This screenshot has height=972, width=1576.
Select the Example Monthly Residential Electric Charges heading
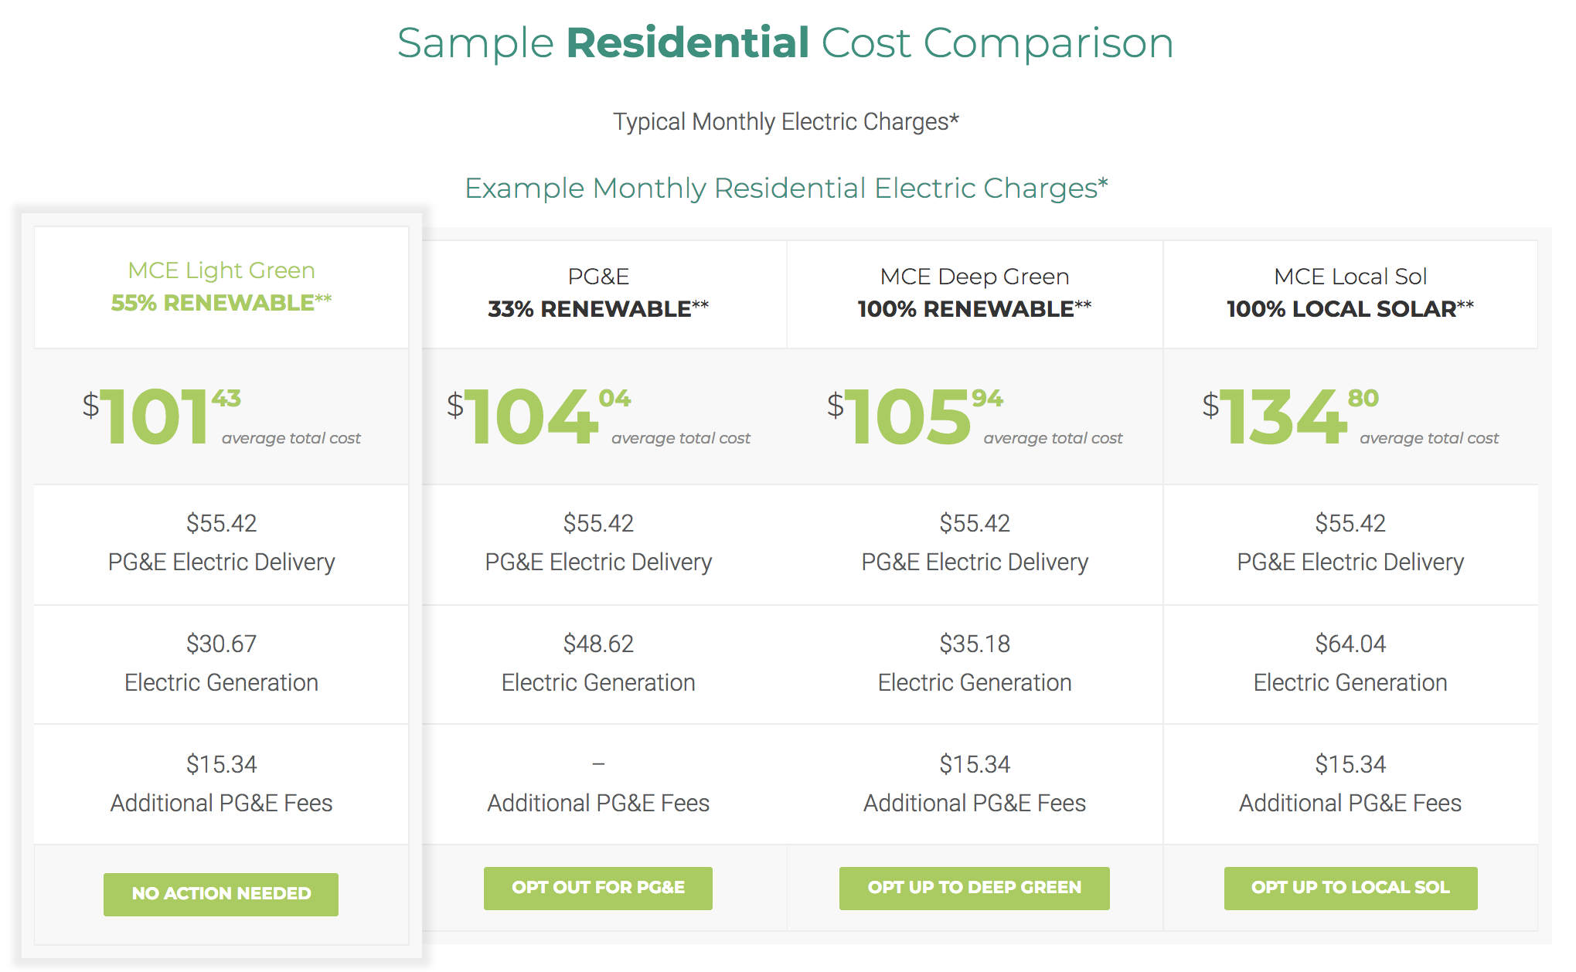pos(785,189)
